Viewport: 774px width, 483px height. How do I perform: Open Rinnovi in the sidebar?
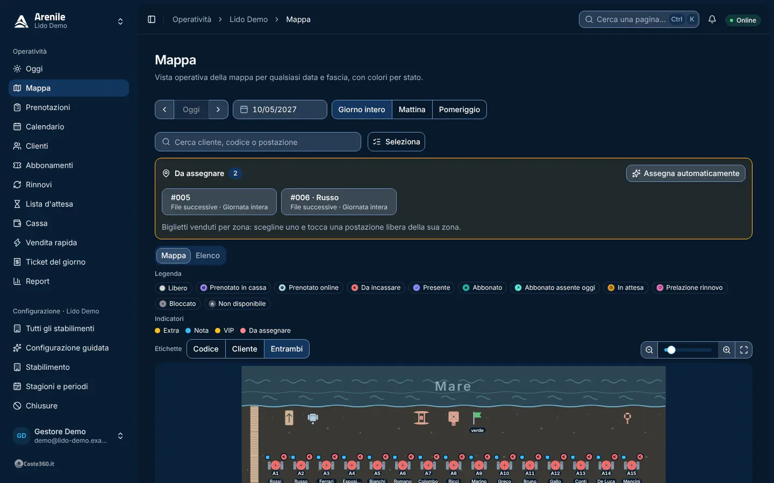69,185
